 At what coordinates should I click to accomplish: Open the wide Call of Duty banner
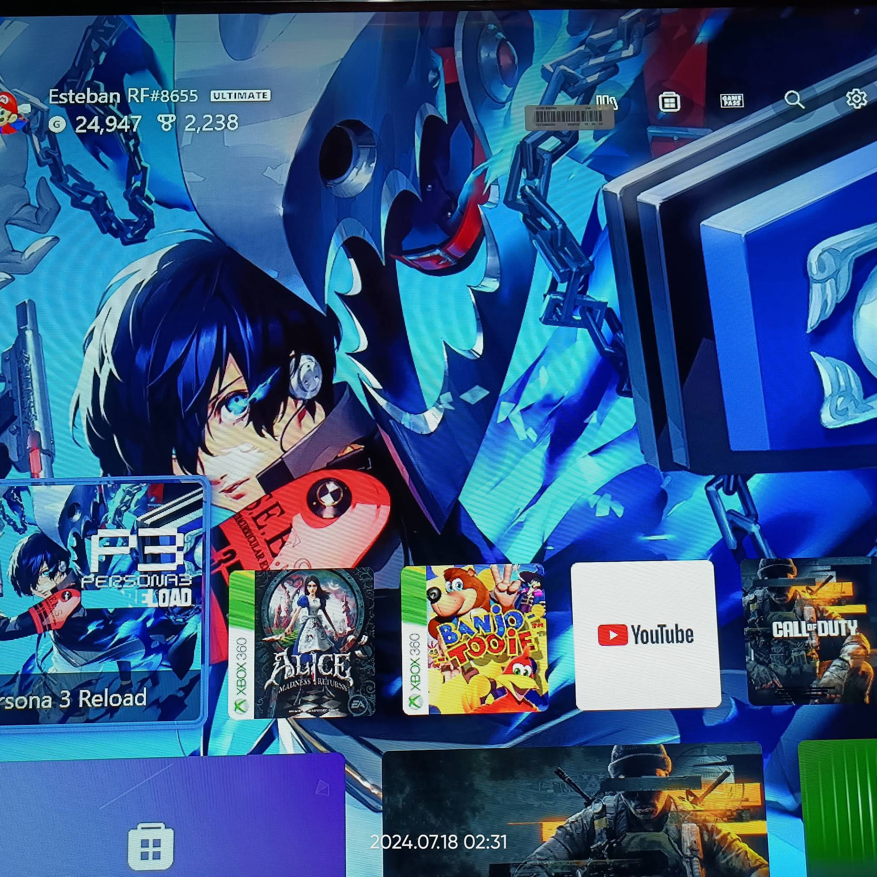(x=574, y=812)
